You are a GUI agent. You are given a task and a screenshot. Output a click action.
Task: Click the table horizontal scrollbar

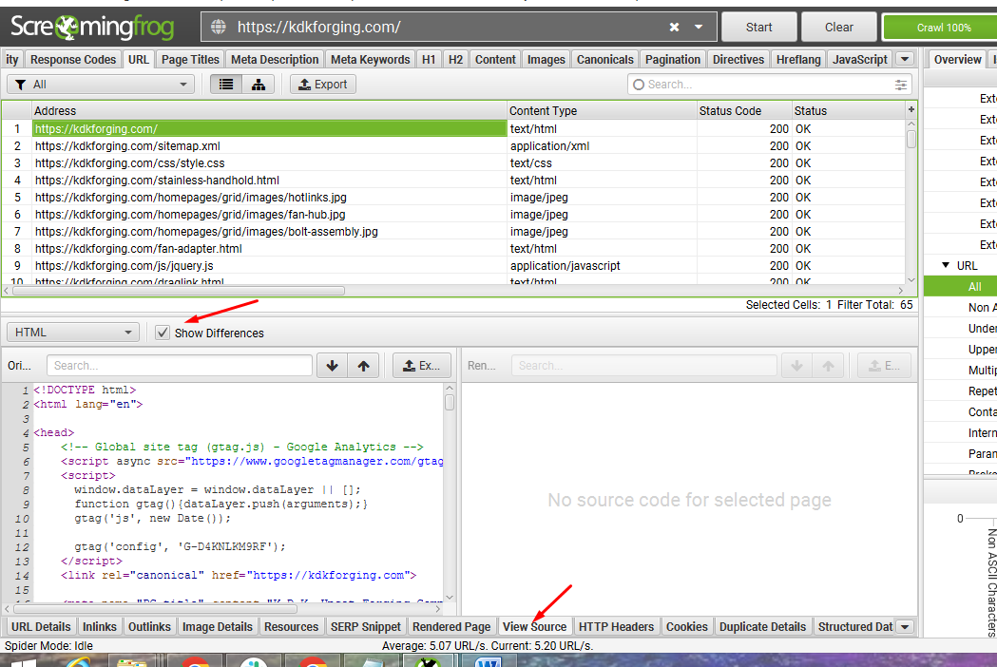click(178, 291)
